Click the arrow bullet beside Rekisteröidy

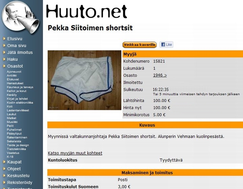[x=4, y=182]
